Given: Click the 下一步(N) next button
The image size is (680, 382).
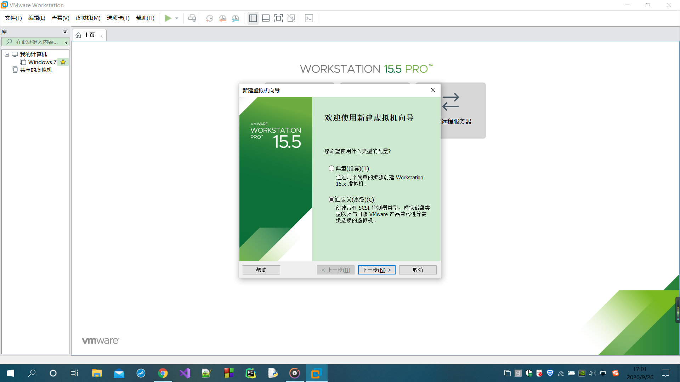Looking at the screenshot, I should click(376, 270).
